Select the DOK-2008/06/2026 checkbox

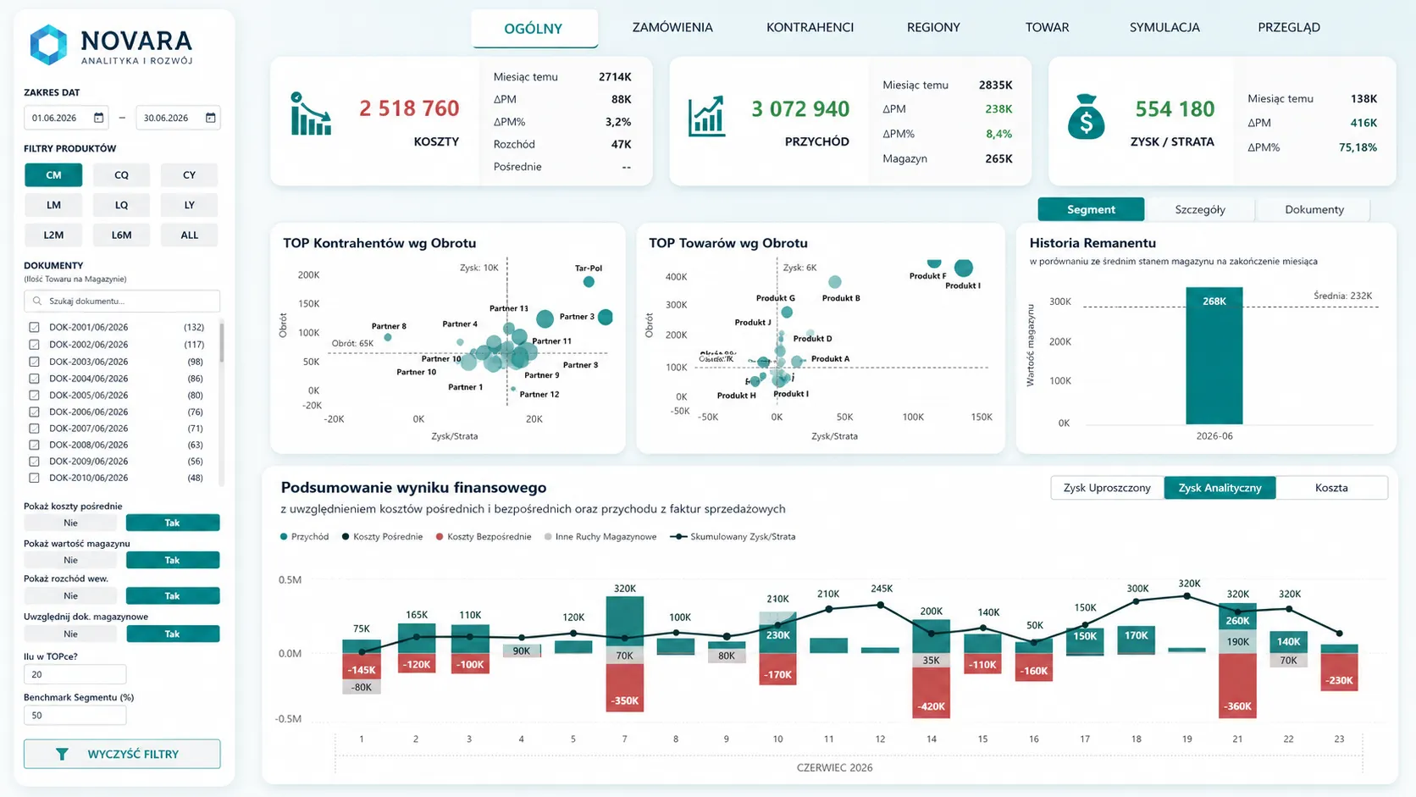(34, 445)
